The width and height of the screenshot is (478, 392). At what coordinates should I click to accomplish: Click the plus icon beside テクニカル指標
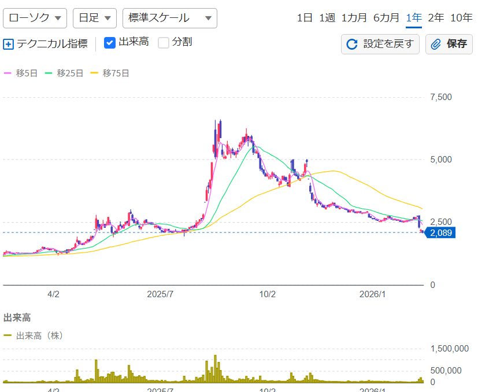pos(8,44)
